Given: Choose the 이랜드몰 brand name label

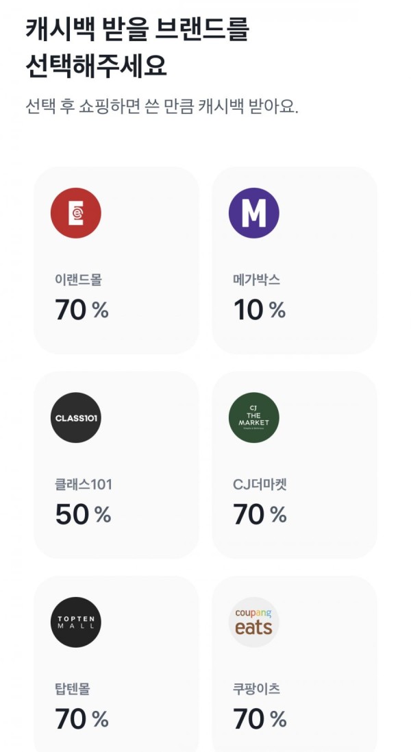Looking at the screenshot, I should 79,280.
